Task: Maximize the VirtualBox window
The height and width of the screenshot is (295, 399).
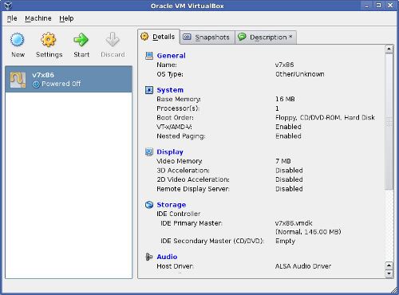Action: 378,6
